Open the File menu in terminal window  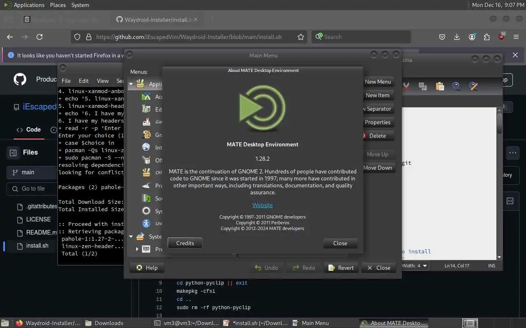point(66,81)
